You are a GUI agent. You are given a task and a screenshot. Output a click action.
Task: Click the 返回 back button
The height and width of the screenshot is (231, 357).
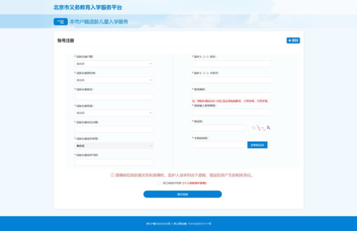293,40
